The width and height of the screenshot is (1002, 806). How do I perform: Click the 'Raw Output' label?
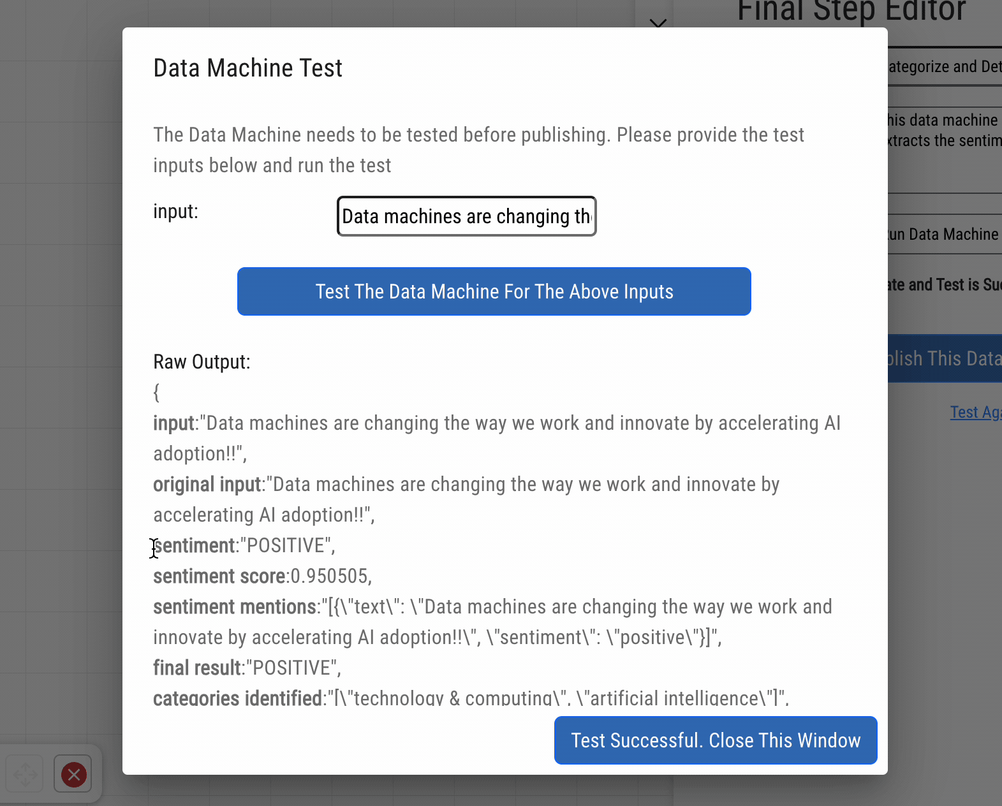[x=201, y=362]
